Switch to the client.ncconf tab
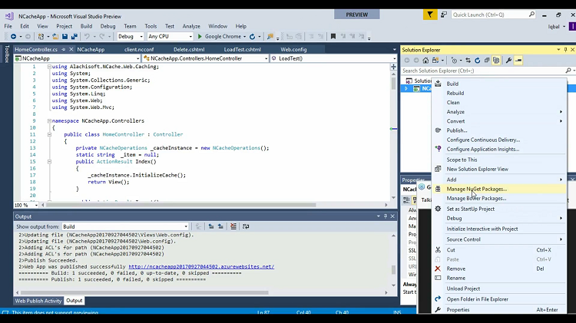This screenshot has height=323, width=576. [139, 49]
